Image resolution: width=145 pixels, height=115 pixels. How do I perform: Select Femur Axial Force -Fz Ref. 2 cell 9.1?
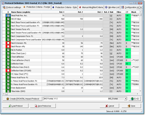[74, 77]
